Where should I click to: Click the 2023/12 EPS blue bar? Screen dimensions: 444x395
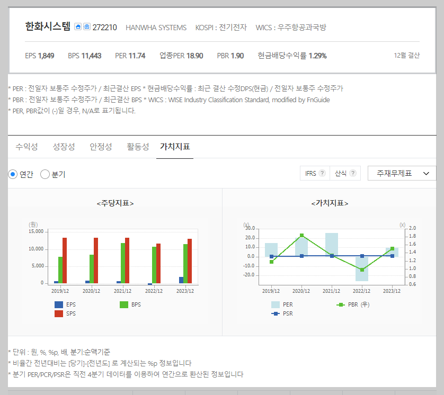[181, 280]
